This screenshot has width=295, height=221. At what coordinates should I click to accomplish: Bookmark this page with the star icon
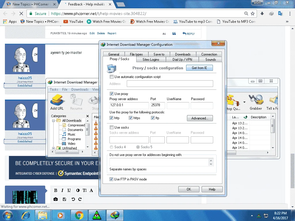click(253, 14)
